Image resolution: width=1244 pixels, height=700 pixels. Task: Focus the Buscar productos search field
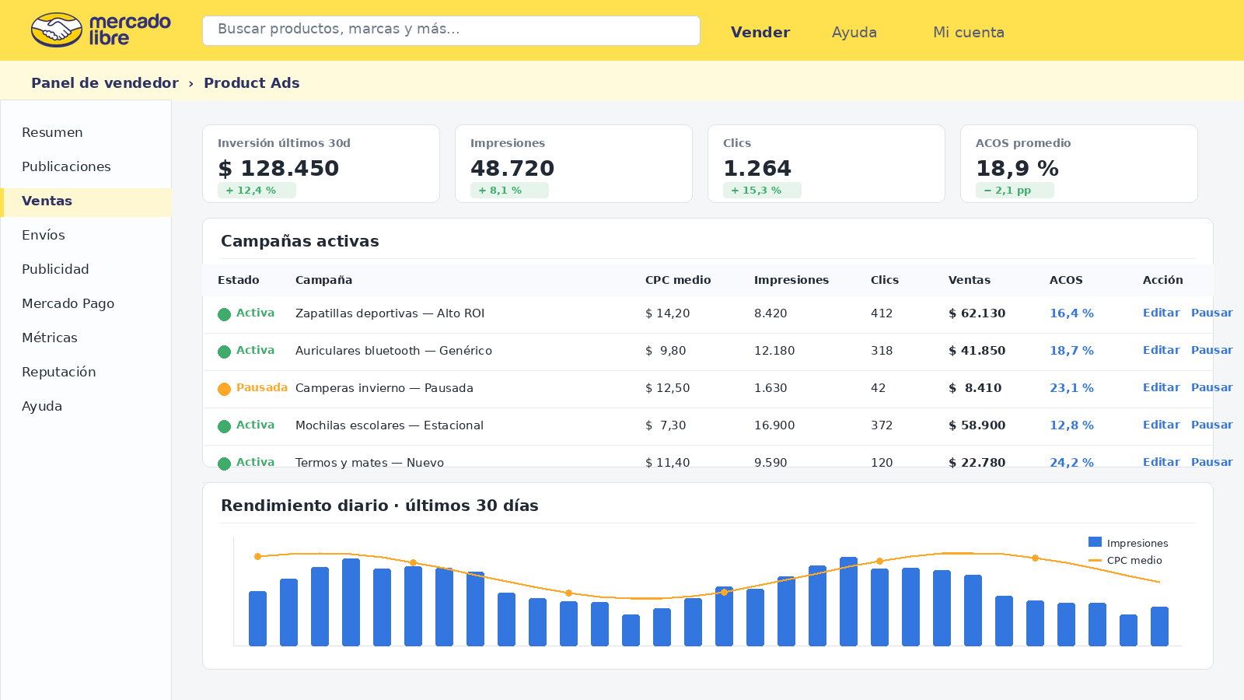pos(451,30)
